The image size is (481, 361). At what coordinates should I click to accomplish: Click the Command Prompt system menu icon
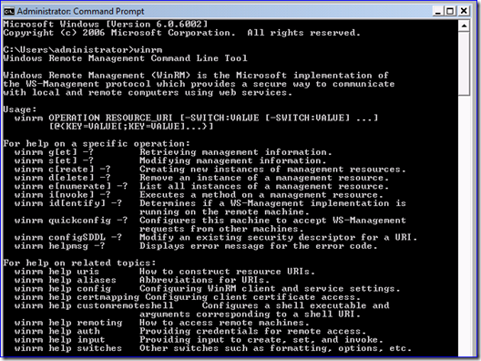9,11
